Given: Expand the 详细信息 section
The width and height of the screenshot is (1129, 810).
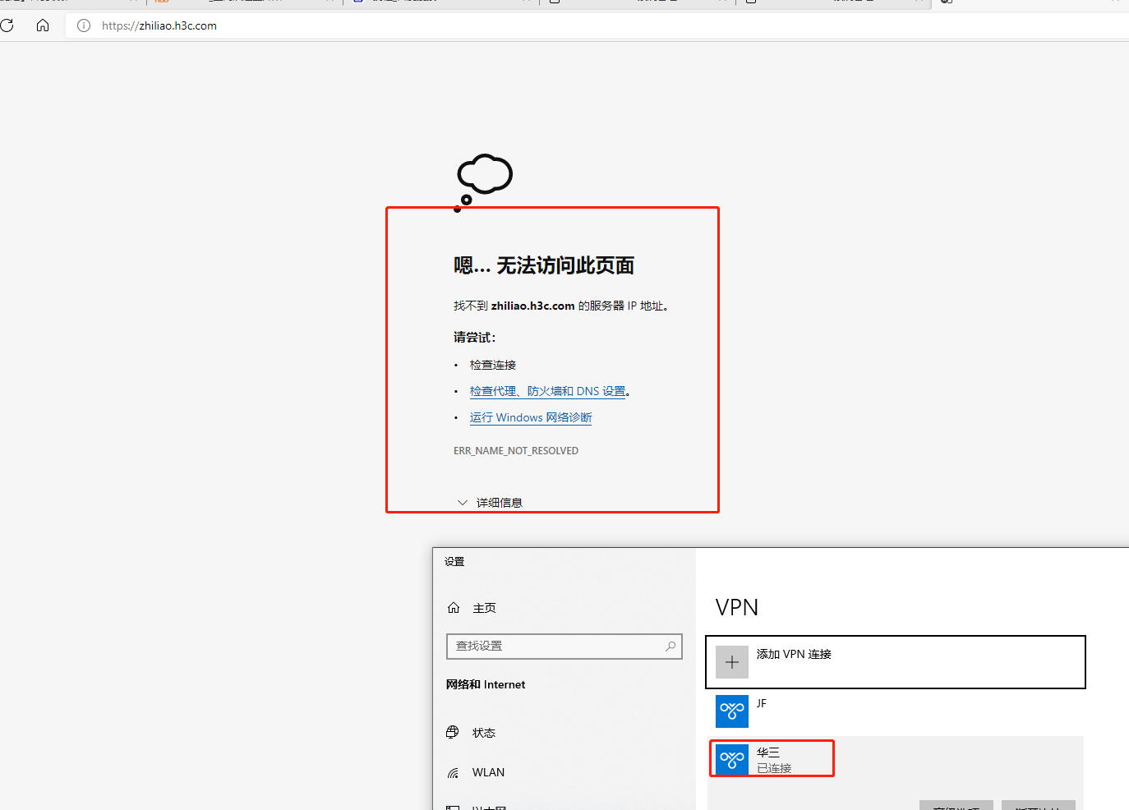Looking at the screenshot, I should [490, 502].
